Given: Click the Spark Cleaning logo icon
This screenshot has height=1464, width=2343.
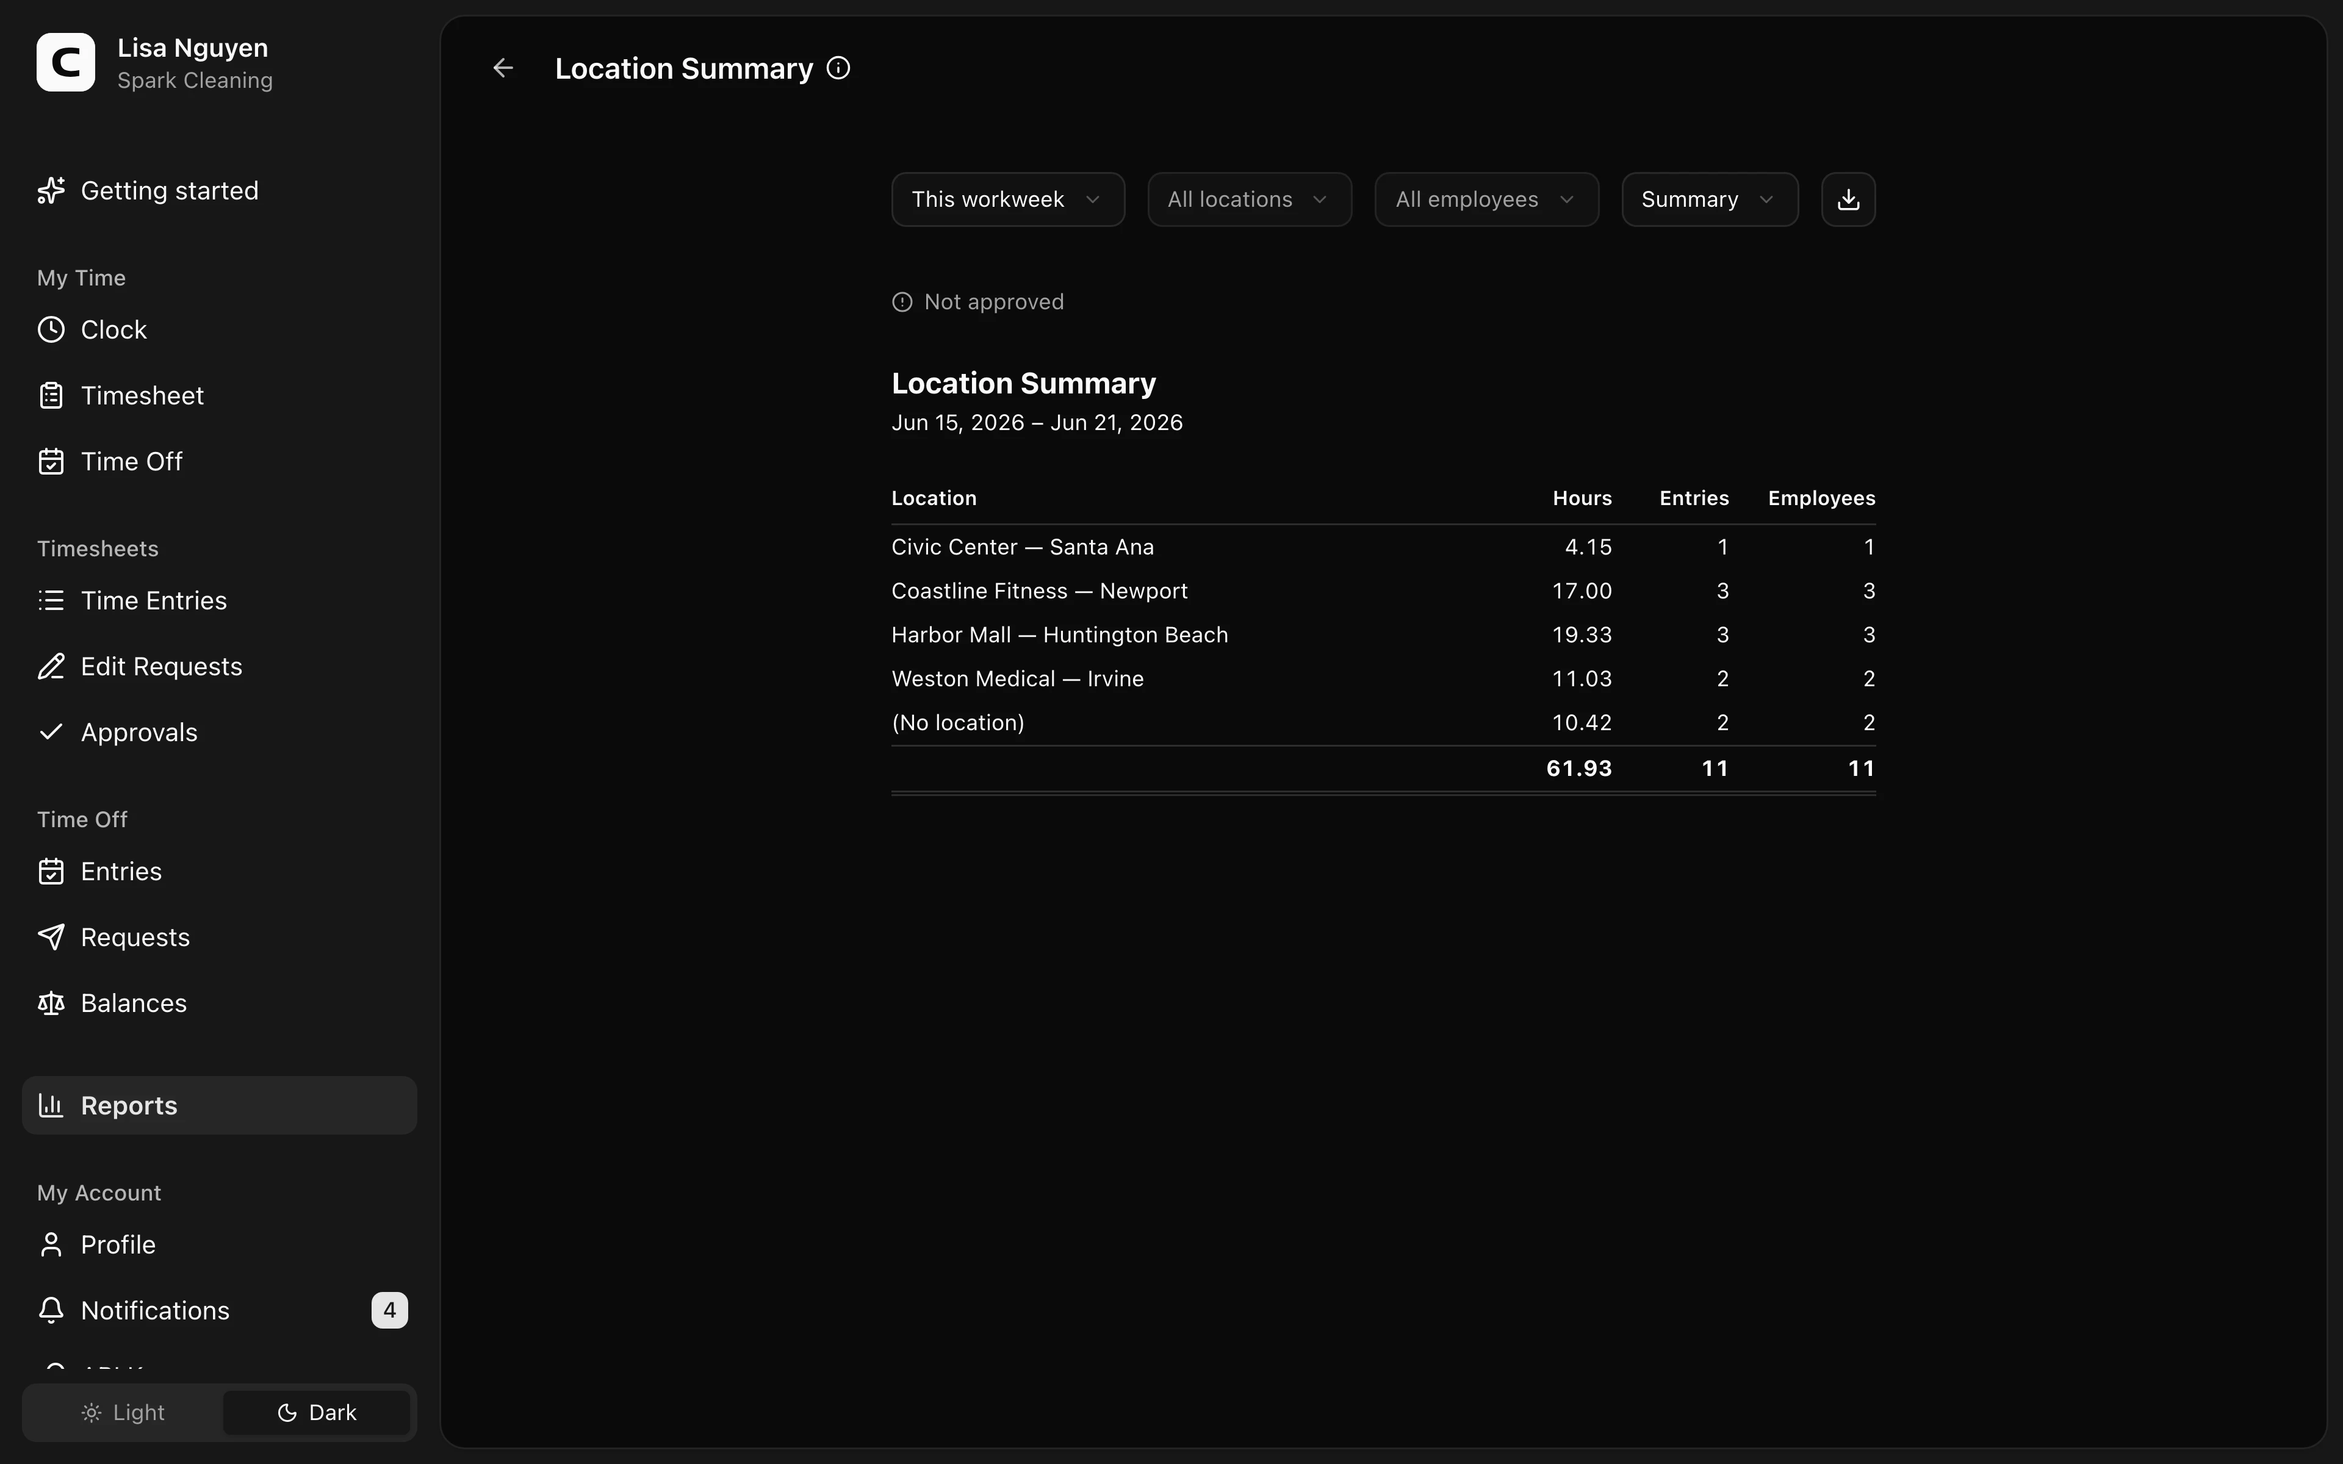Looking at the screenshot, I should tap(66, 62).
